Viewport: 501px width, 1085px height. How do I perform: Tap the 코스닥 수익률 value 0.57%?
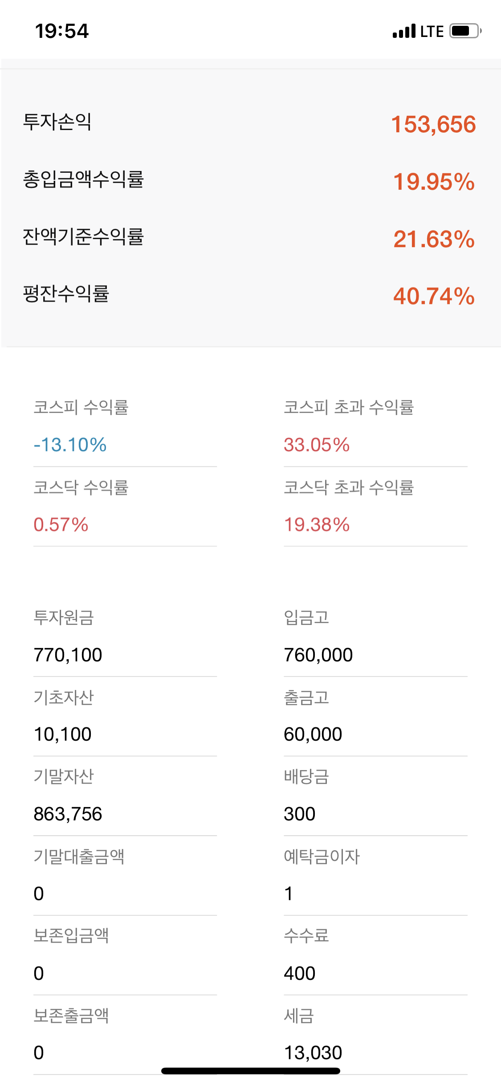pyautogui.click(x=61, y=525)
